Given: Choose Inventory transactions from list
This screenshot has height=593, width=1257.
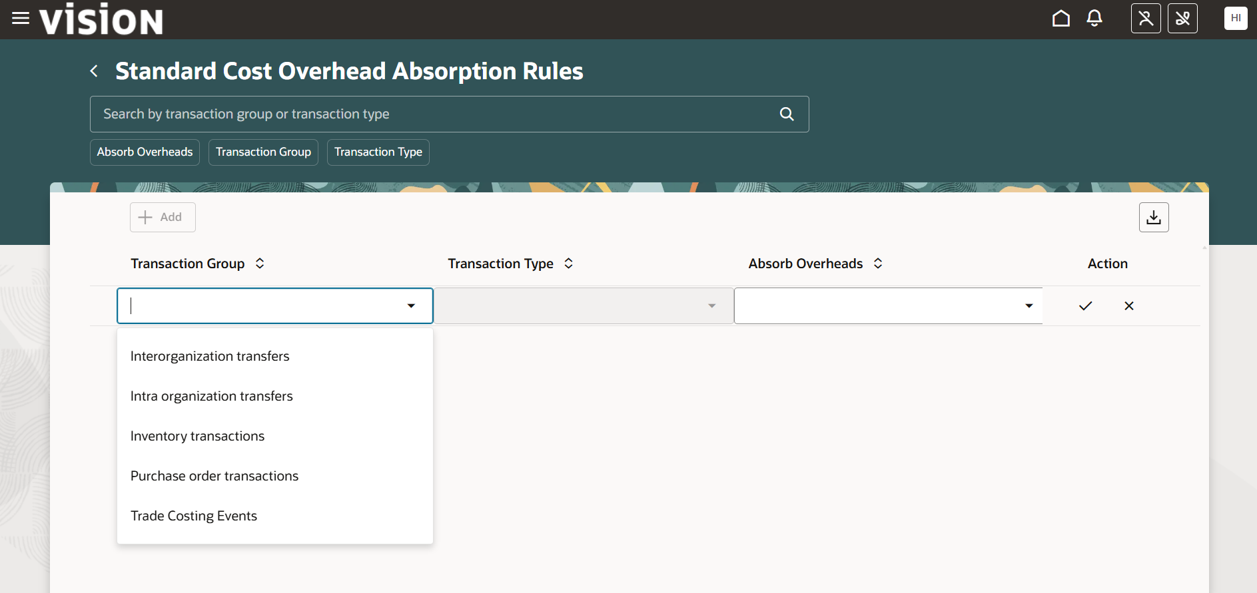Looking at the screenshot, I should point(275,436).
